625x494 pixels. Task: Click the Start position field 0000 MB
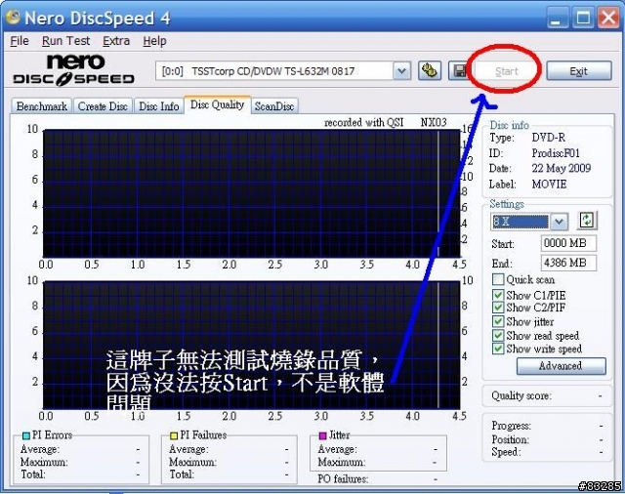[568, 243]
